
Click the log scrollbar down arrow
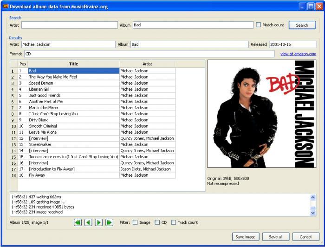point(313,213)
